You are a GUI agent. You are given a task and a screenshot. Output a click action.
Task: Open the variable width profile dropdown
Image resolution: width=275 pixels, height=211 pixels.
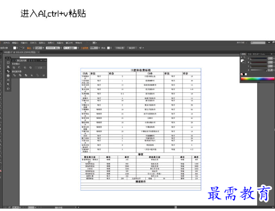click(x=61, y=48)
